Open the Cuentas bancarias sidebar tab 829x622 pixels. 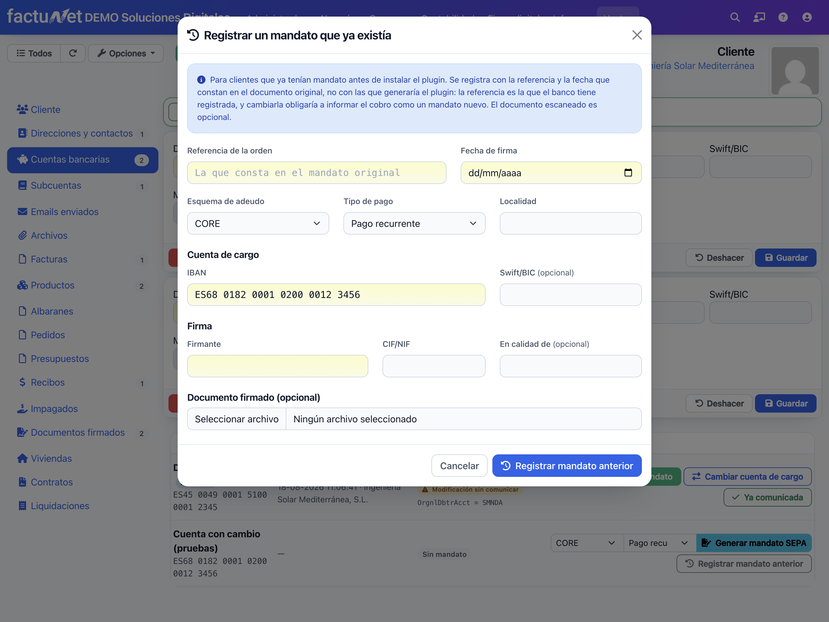(82, 160)
